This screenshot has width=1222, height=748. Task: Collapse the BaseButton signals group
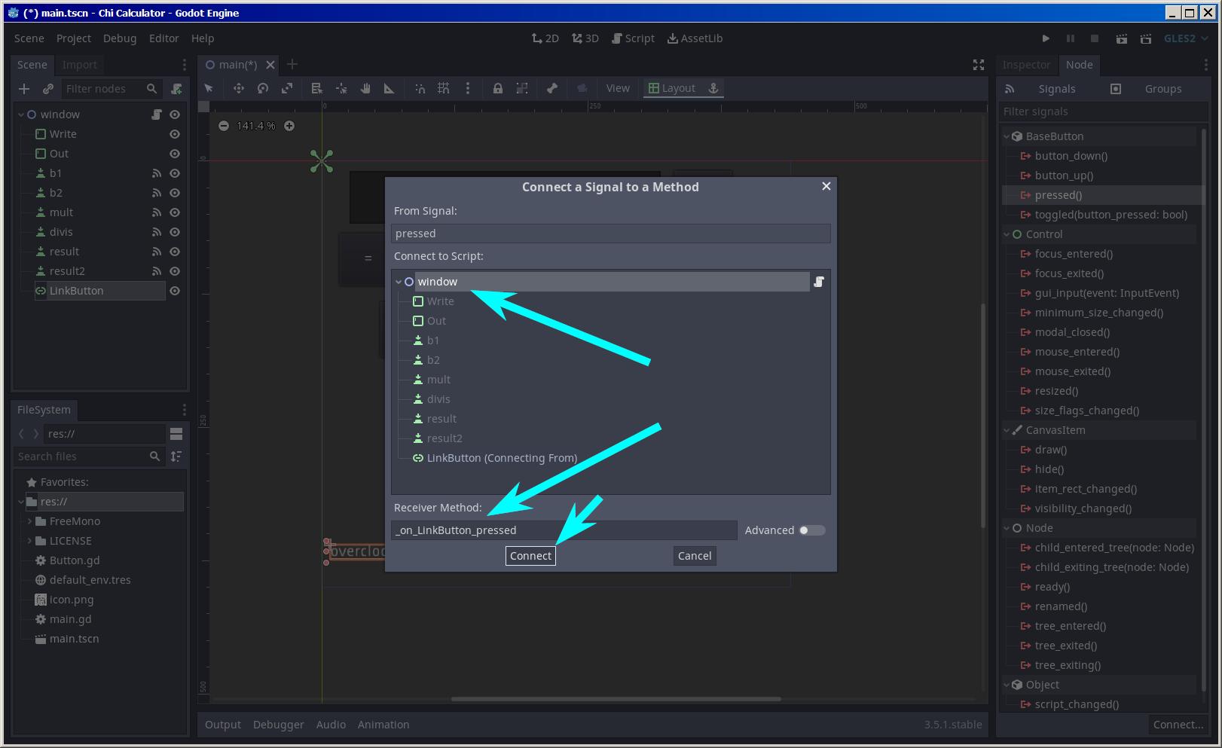tap(1007, 136)
